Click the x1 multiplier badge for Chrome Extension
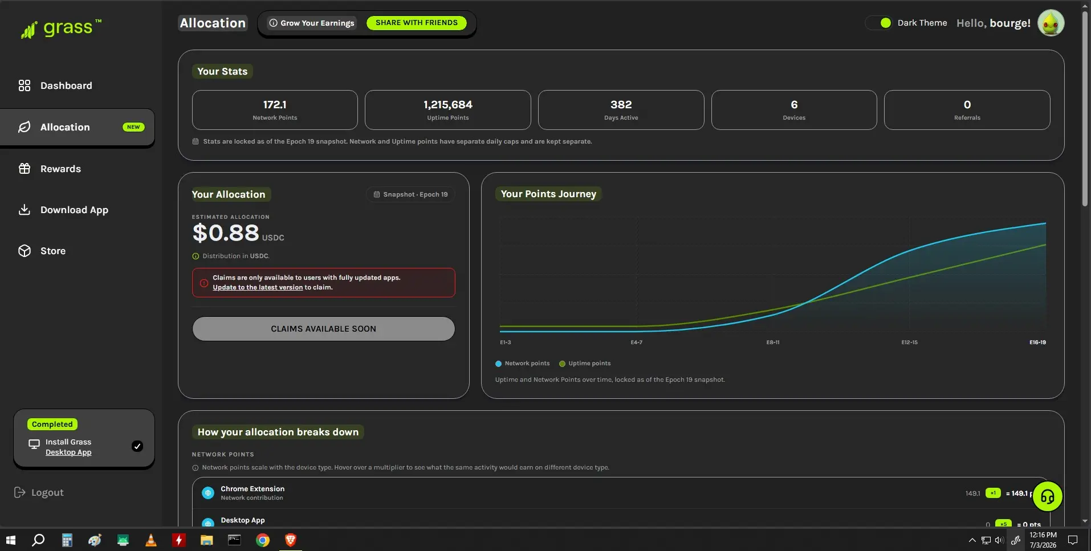The height and width of the screenshot is (551, 1091). point(993,493)
